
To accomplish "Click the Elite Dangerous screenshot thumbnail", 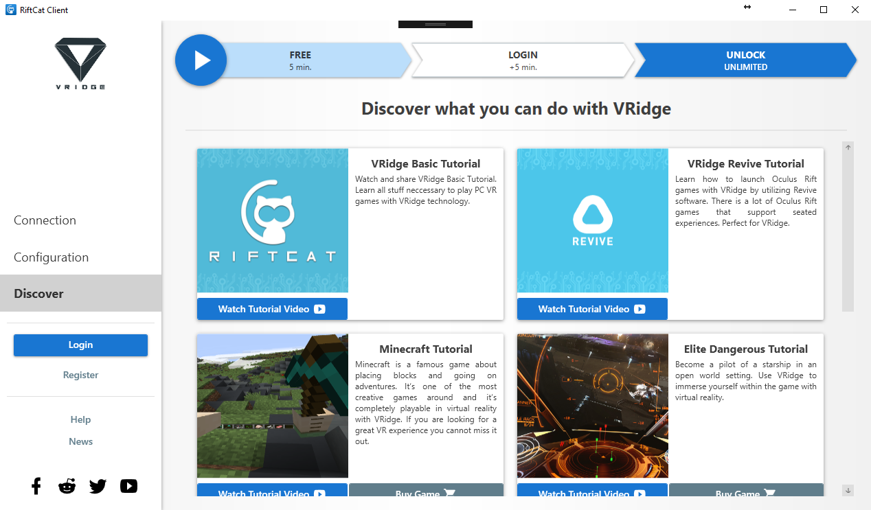I will (x=593, y=406).
